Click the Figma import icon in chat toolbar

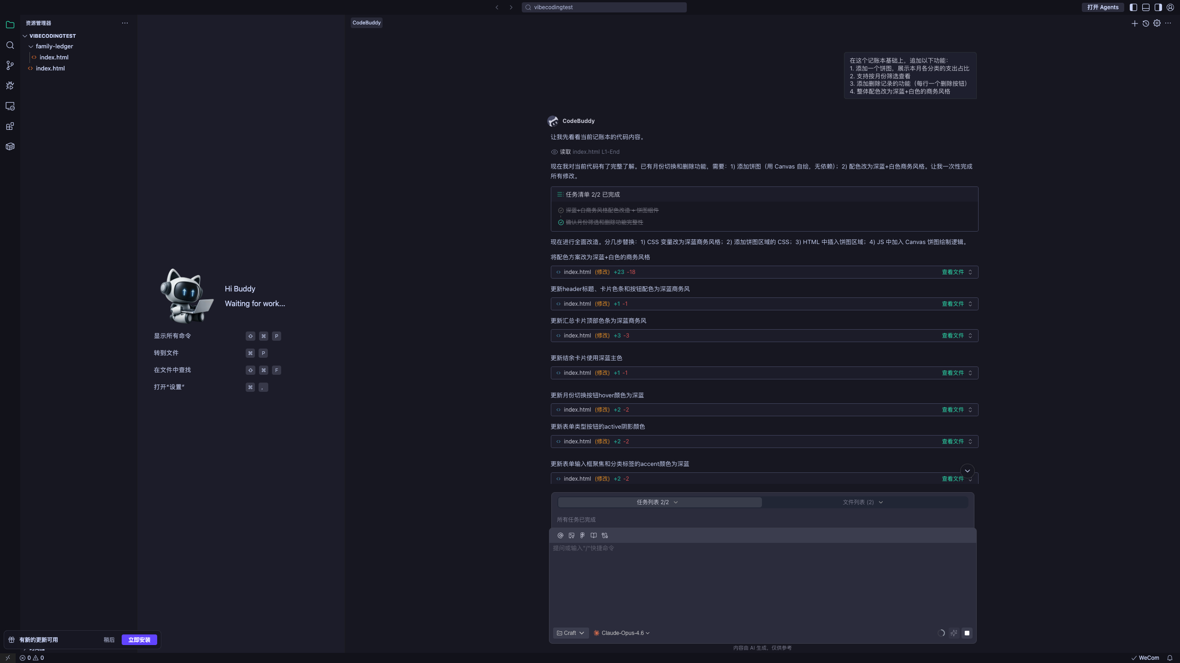[x=583, y=535]
